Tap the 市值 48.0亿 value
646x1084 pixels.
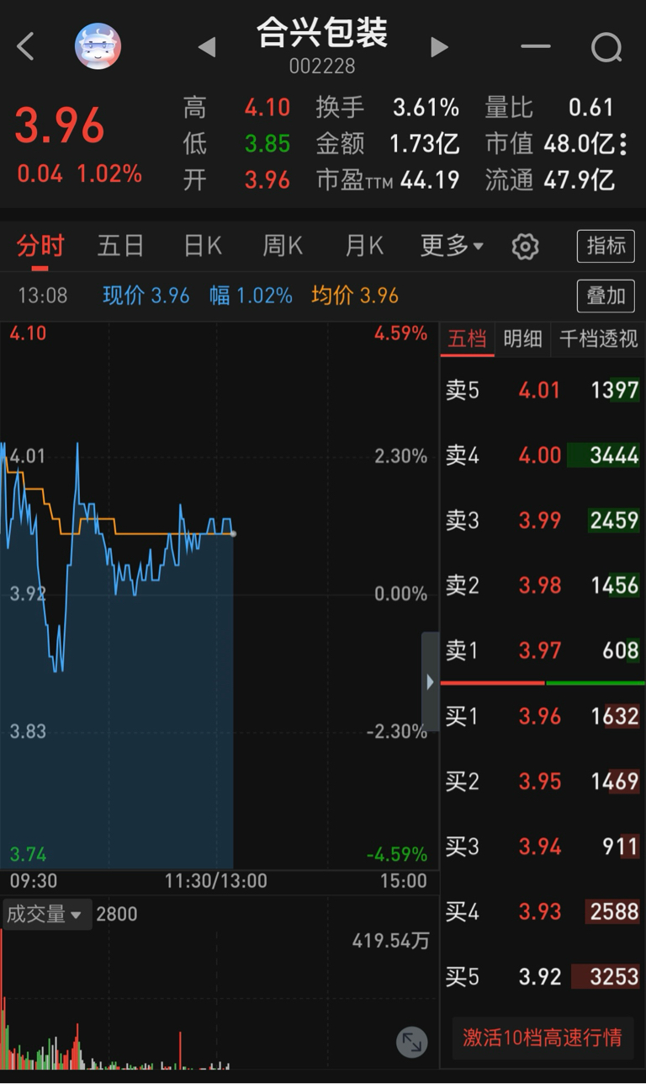pos(580,144)
